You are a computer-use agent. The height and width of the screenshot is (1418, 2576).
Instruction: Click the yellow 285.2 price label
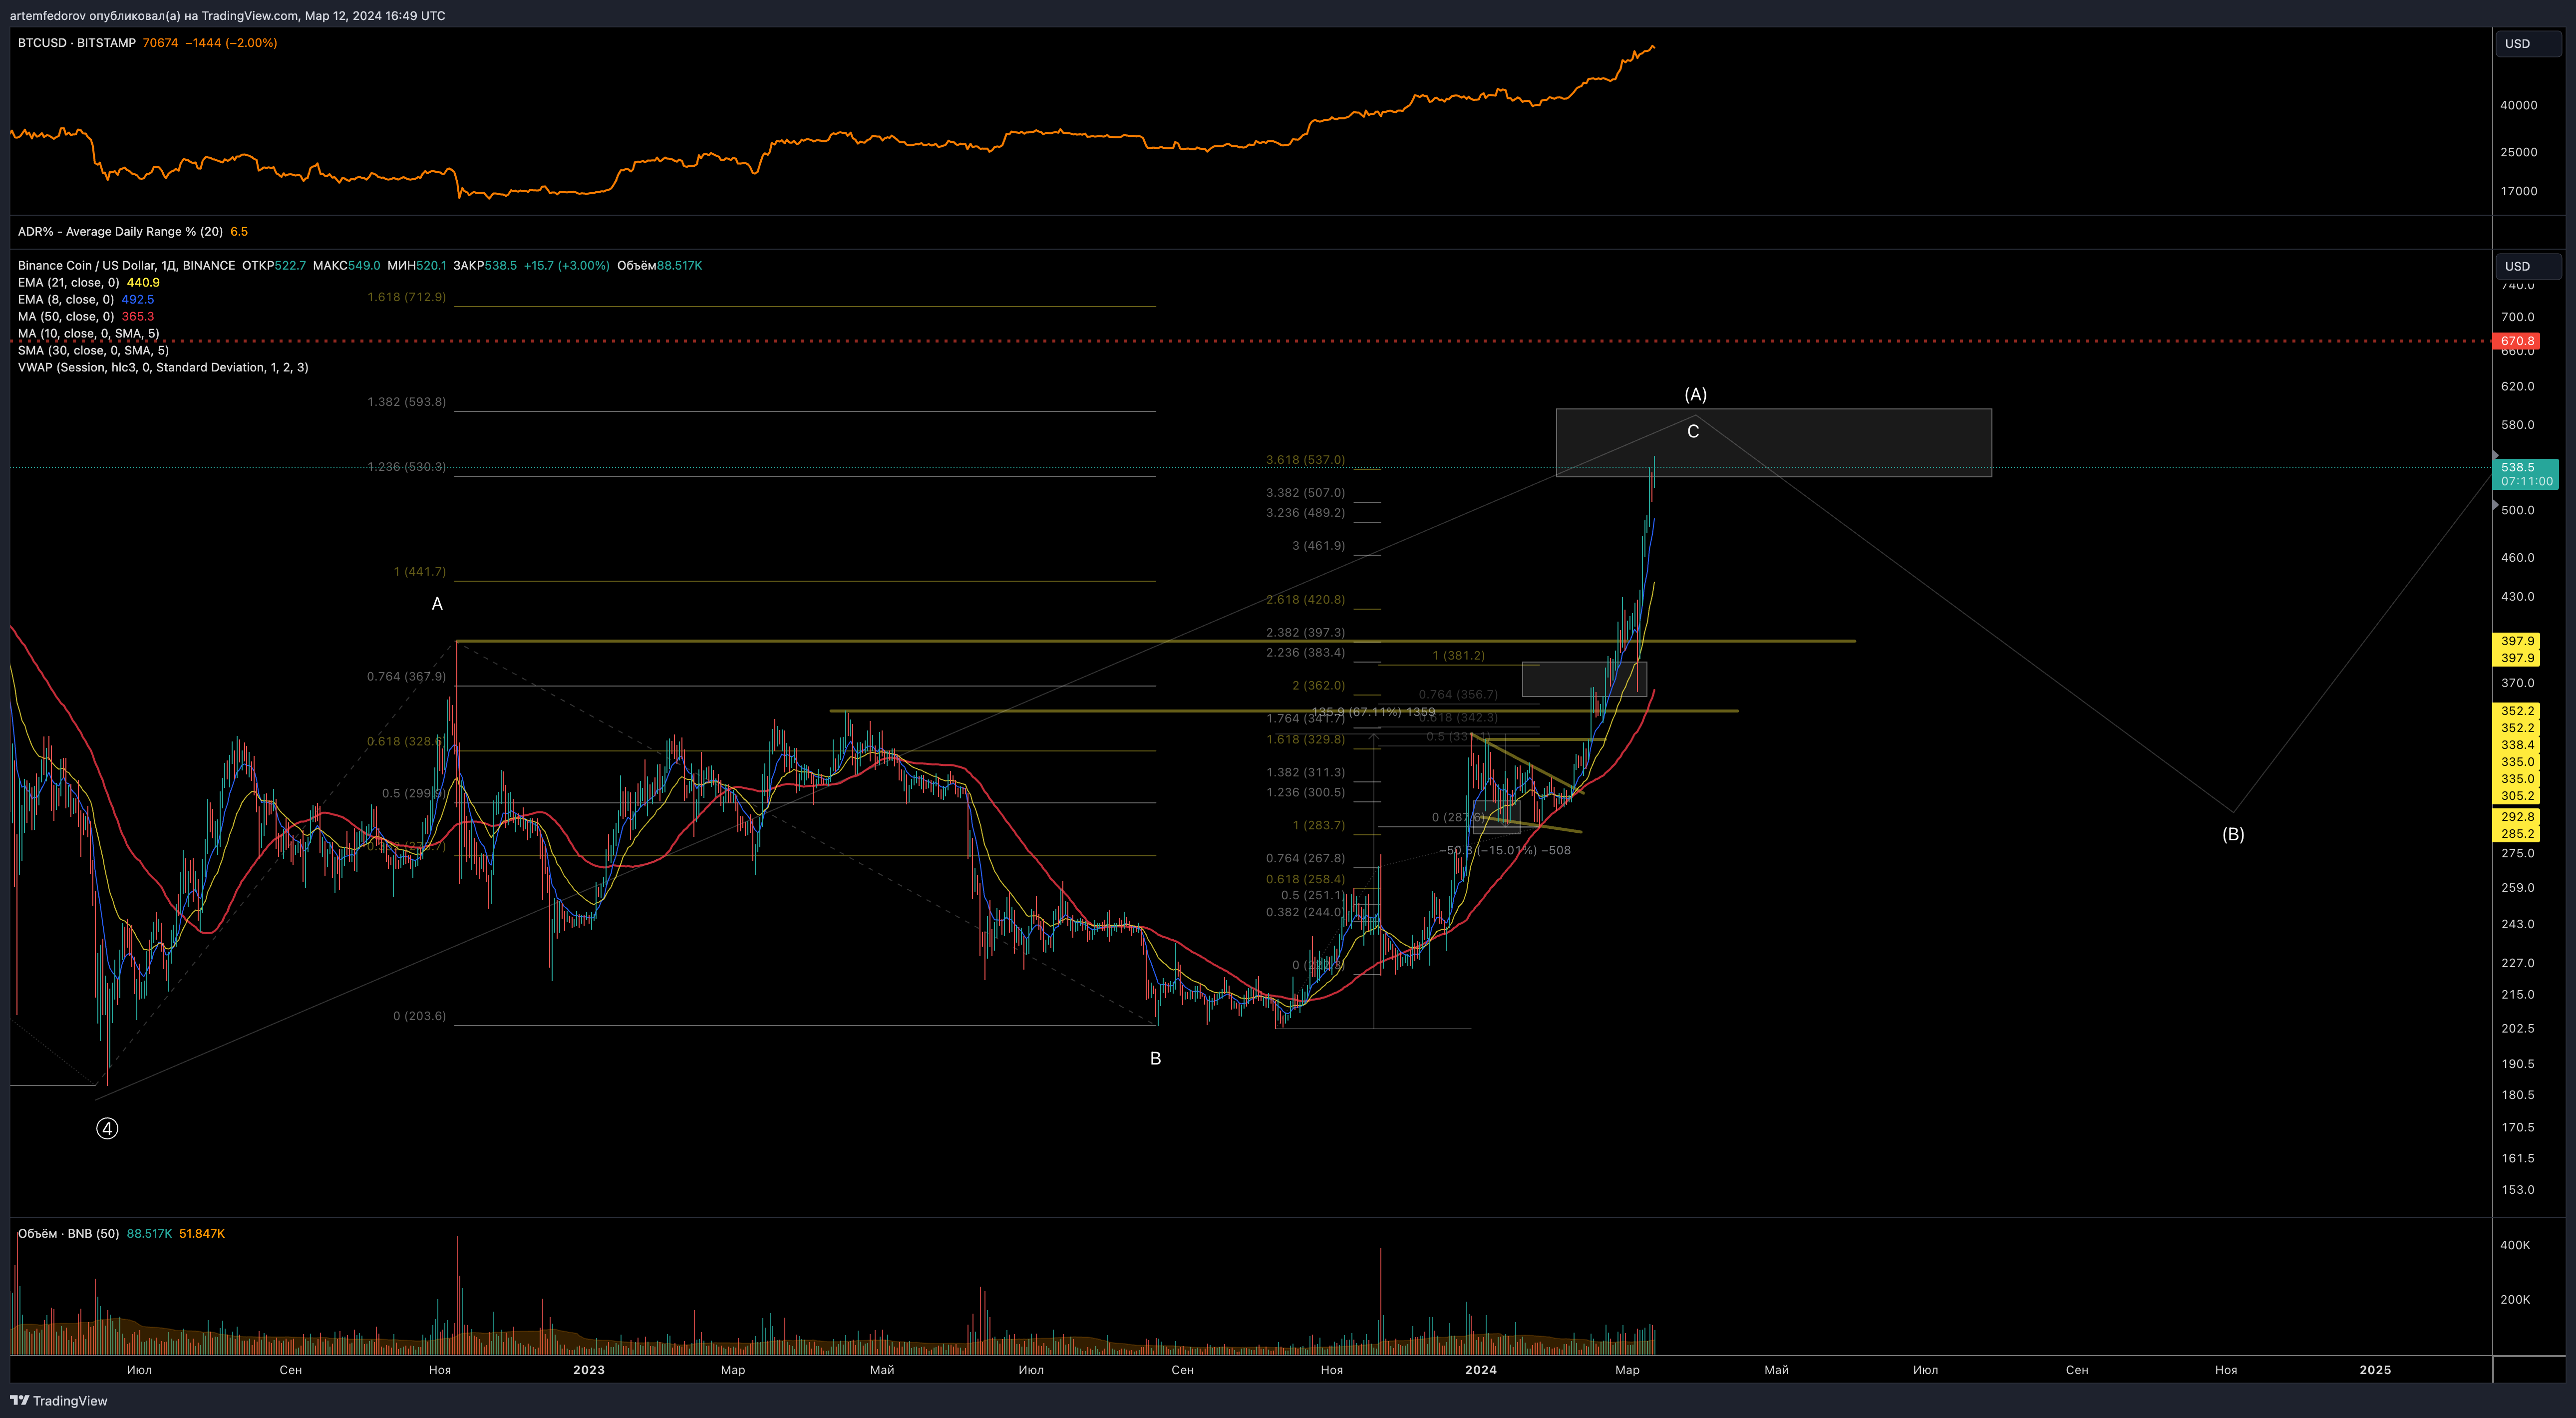2517,834
